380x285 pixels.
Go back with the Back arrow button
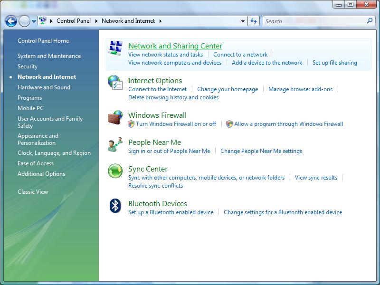[11, 21]
